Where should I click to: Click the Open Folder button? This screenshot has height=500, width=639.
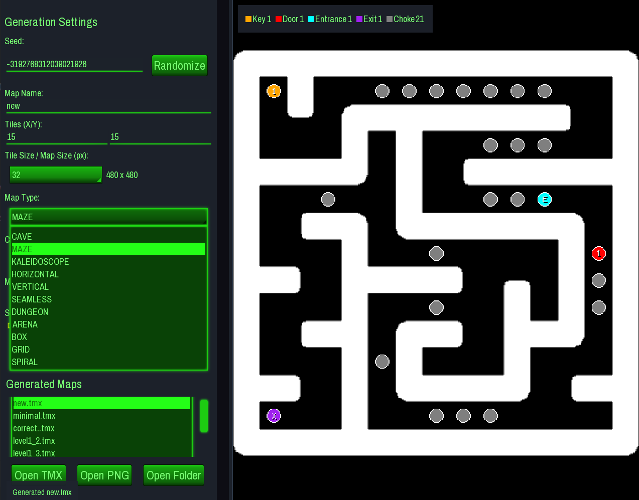(x=174, y=475)
